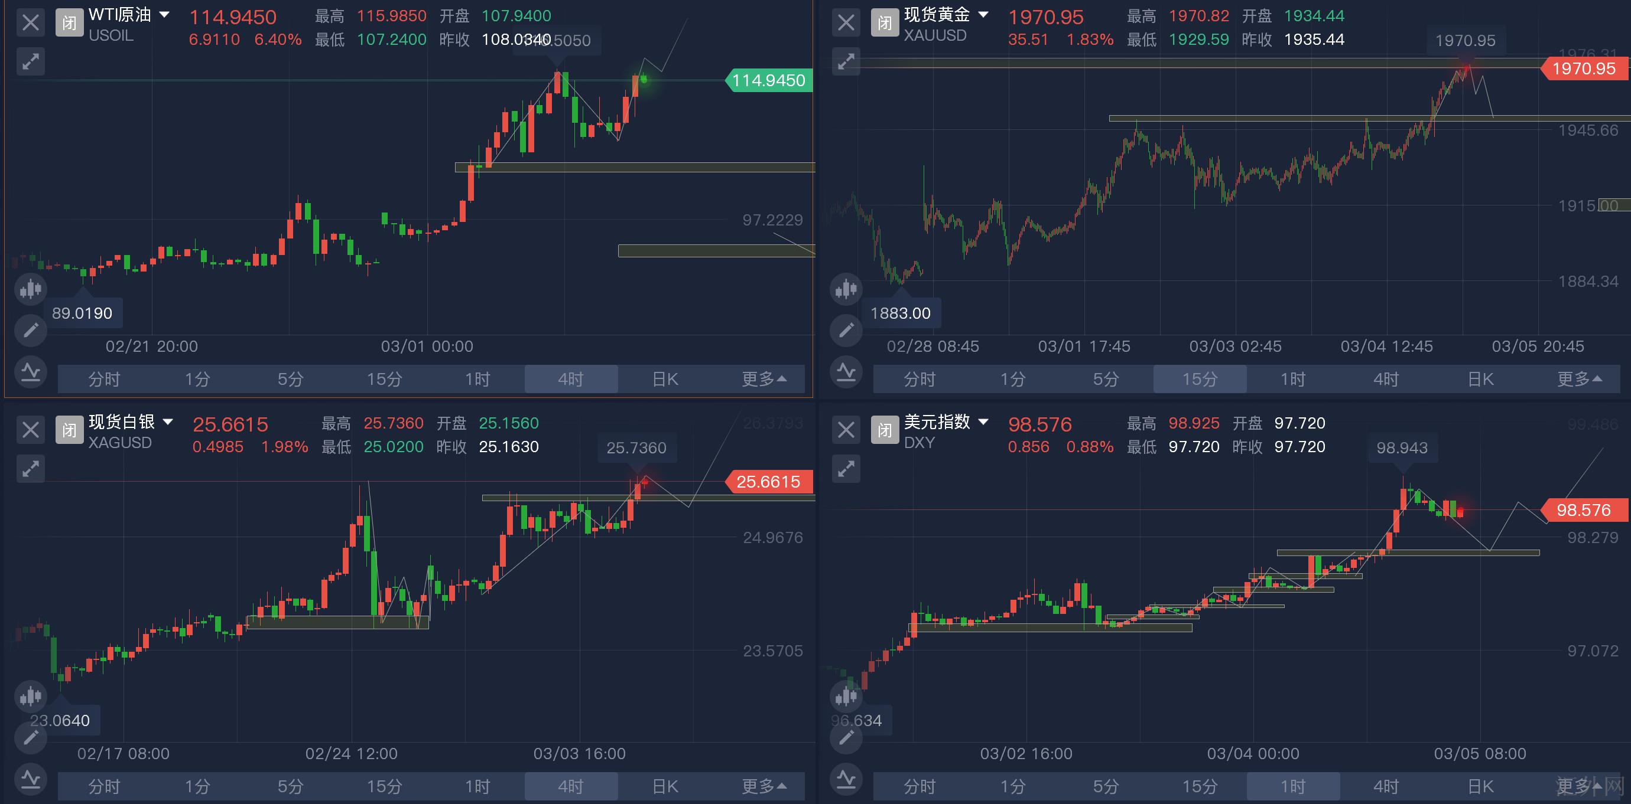The height and width of the screenshot is (804, 1631).
Task: Expand 更多 timeframe options in silver panel
Action: pos(763,786)
